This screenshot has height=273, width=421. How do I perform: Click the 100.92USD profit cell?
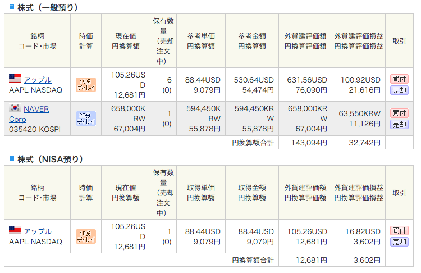tap(360, 80)
